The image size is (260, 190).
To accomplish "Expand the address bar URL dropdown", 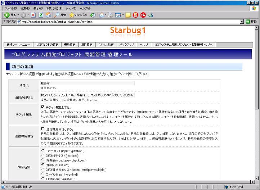I will pos(242,22).
